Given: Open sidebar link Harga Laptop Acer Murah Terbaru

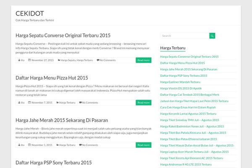Looking at the screenshot, I should coord(194,152).
